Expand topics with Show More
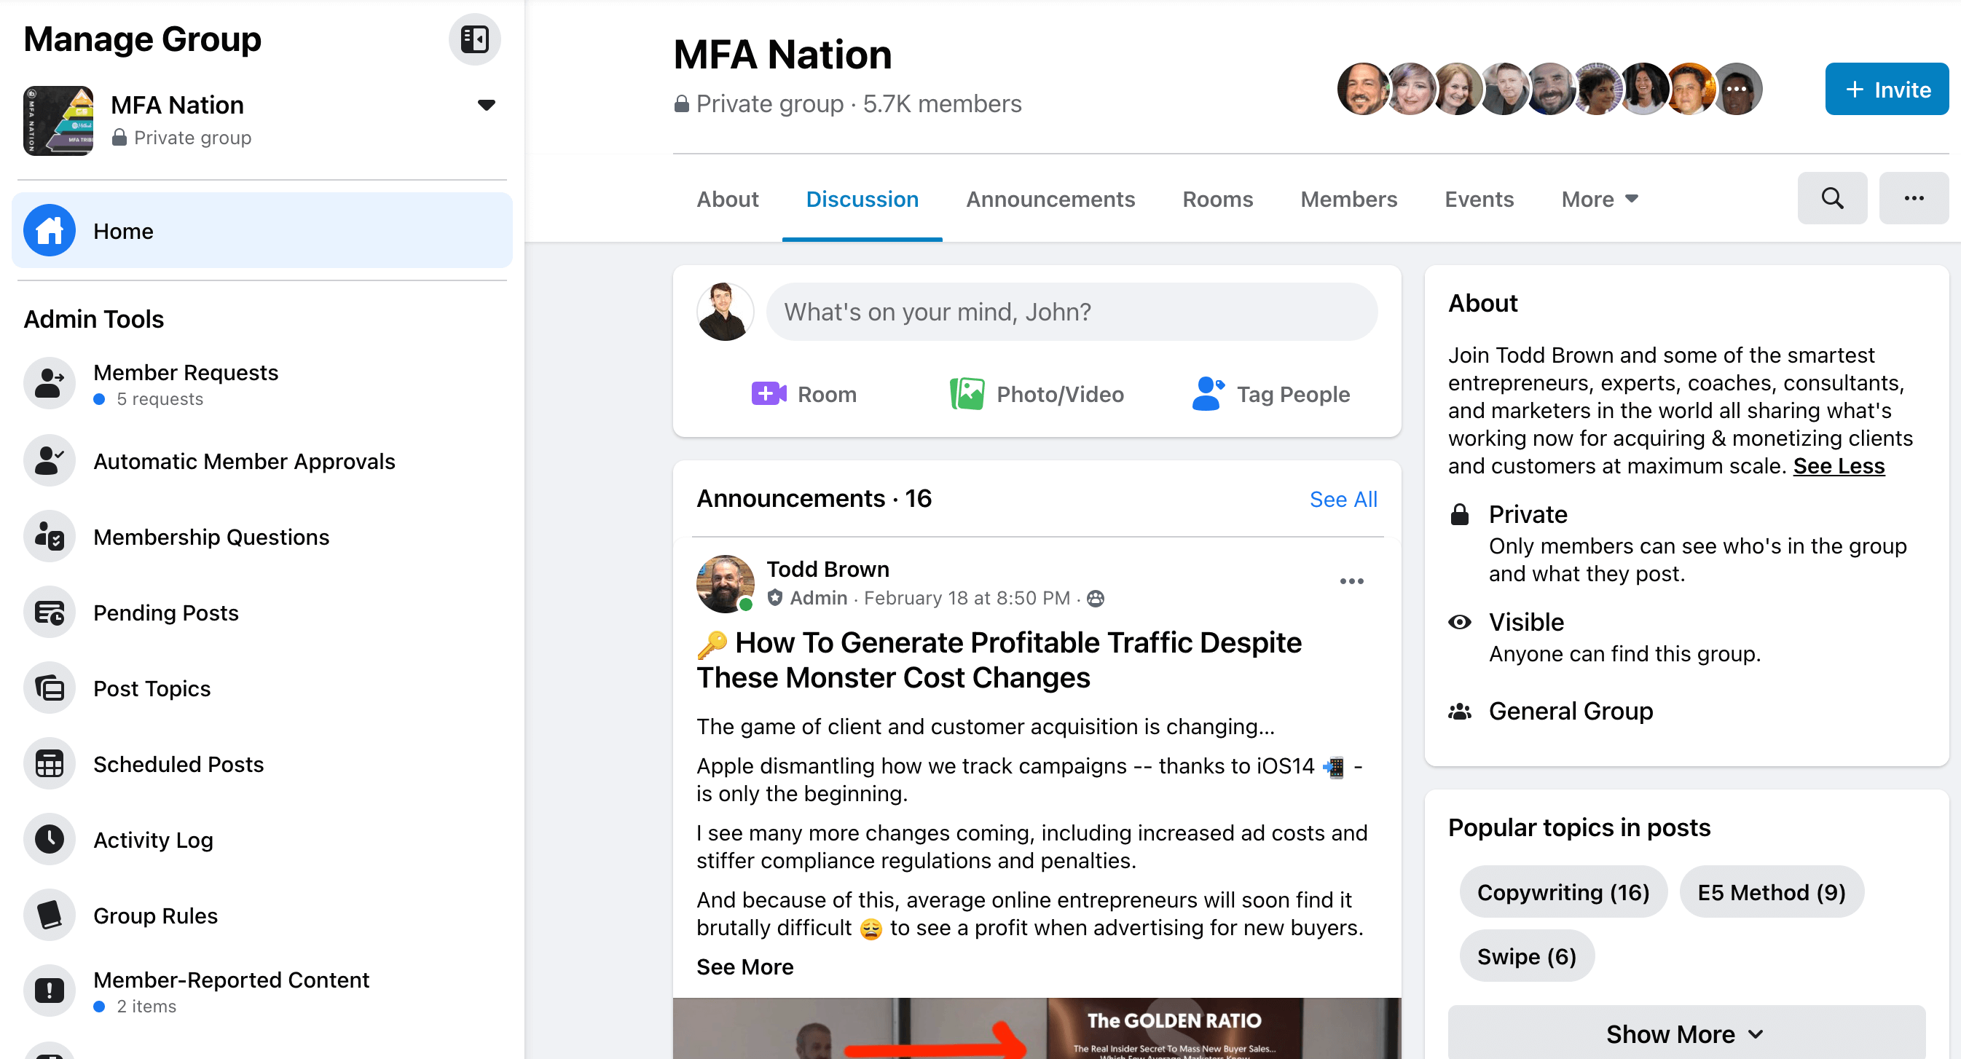The width and height of the screenshot is (1961, 1059). [1686, 1034]
